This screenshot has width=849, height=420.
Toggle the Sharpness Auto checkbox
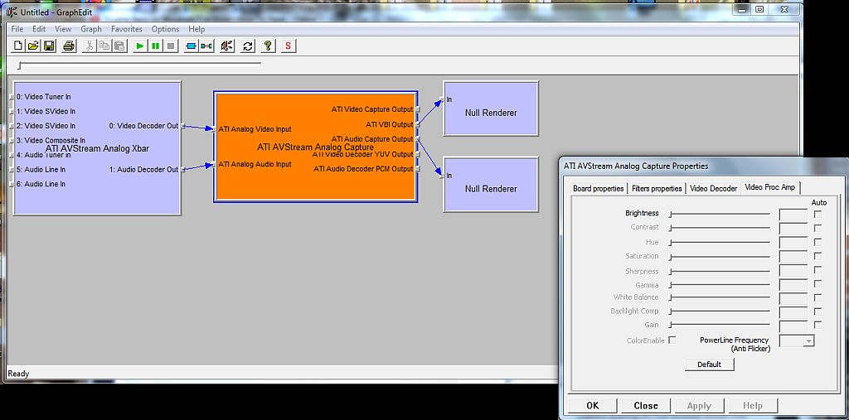pos(817,270)
